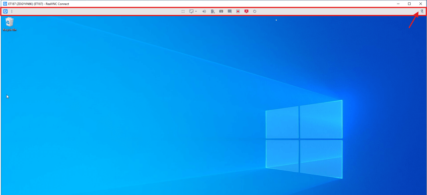The image size is (427, 195).
Task: Start session recording with the red record icon
Action: 238,12
